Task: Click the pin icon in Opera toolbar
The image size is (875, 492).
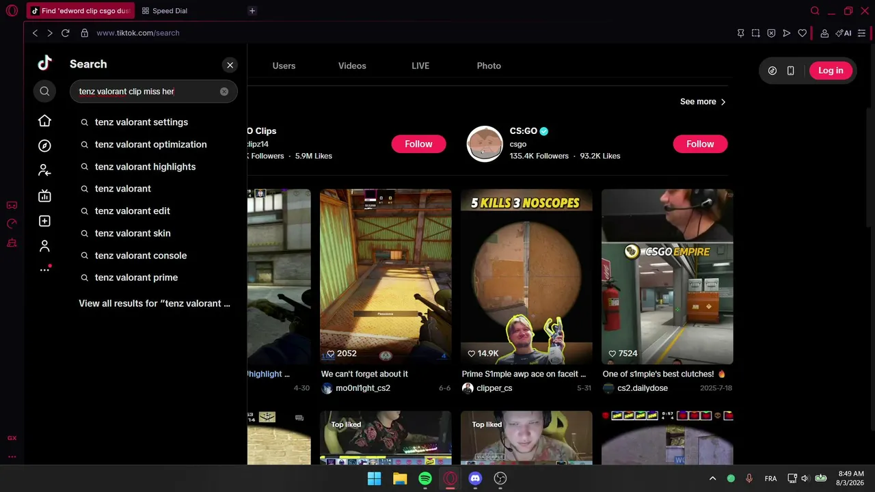Action: (740, 33)
